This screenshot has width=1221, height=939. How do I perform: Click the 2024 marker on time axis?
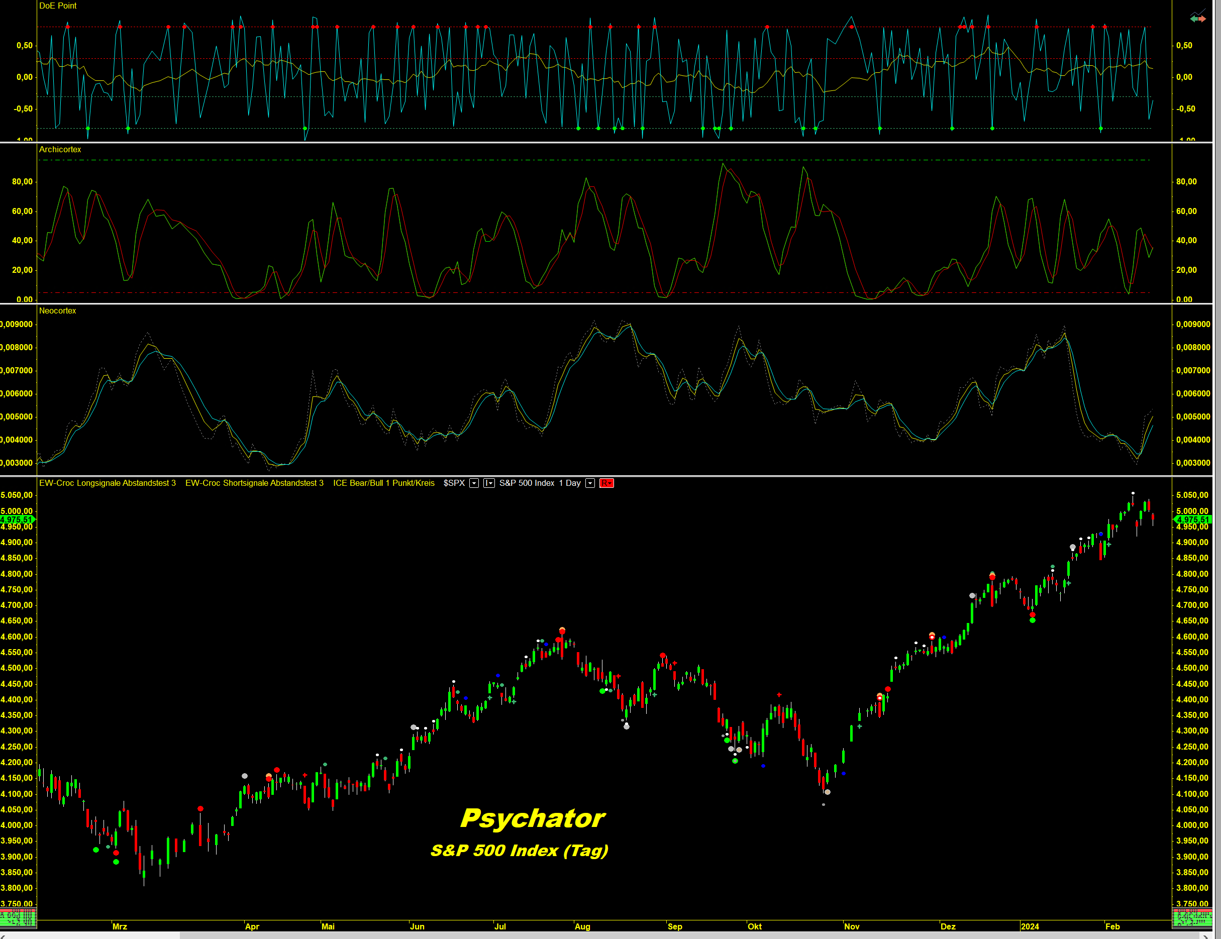click(1029, 926)
